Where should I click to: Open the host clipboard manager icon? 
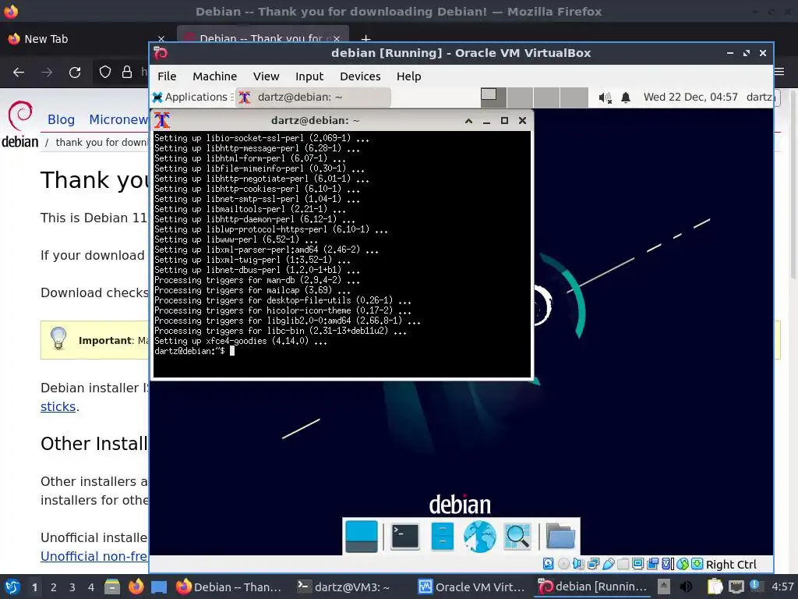click(x=715, y=587)
